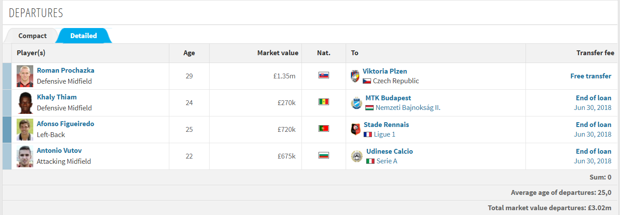This screenshot has height=215, width=620.
Task: Click the Senegal flag for Khaly Thiam
Action: click(x=324, y=102)
